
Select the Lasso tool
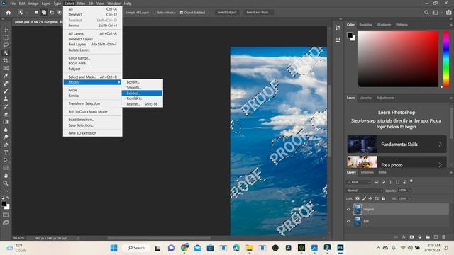[6, 45]
